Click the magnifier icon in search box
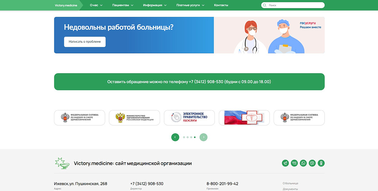 click(265, 5)
